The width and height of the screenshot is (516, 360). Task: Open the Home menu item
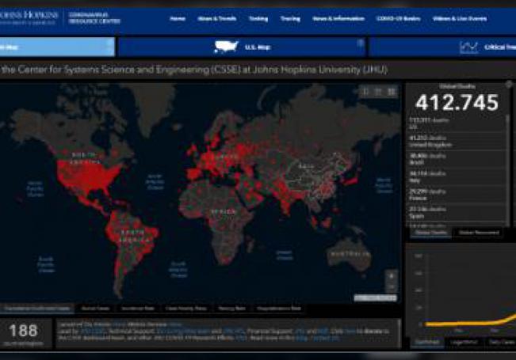click(x=178, y=17)
